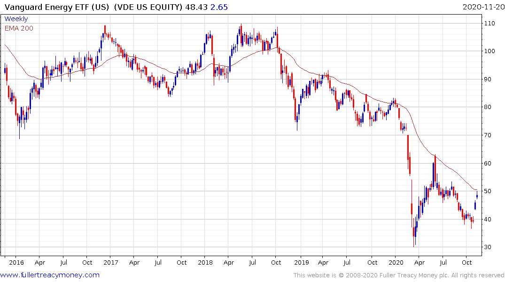Click the 2017 year axis label
This screenshot has width=505, height=282.
point(111,262)
